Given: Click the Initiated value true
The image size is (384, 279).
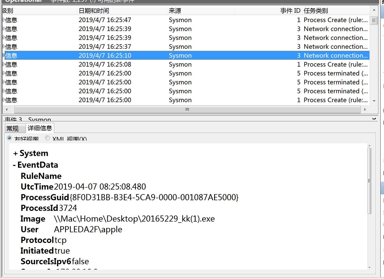Looking at the screenshot, I should pos(62,251).
